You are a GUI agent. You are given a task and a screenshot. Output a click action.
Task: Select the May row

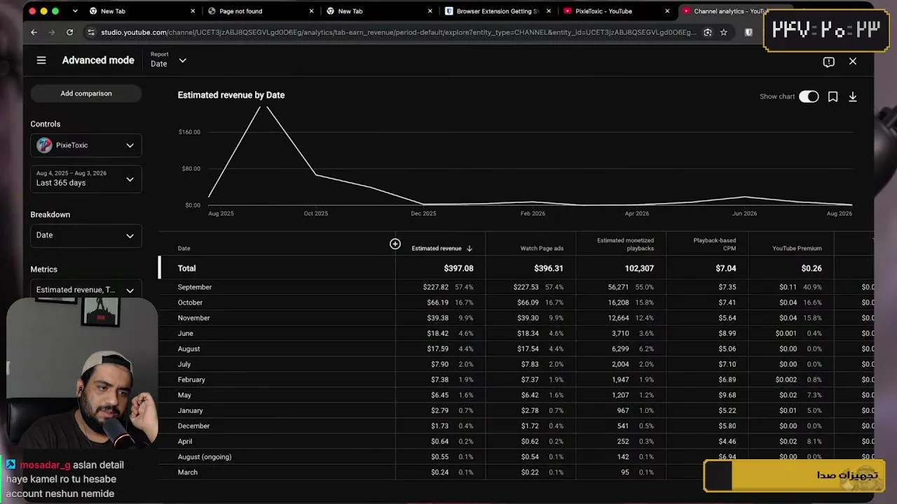[516, 395]
